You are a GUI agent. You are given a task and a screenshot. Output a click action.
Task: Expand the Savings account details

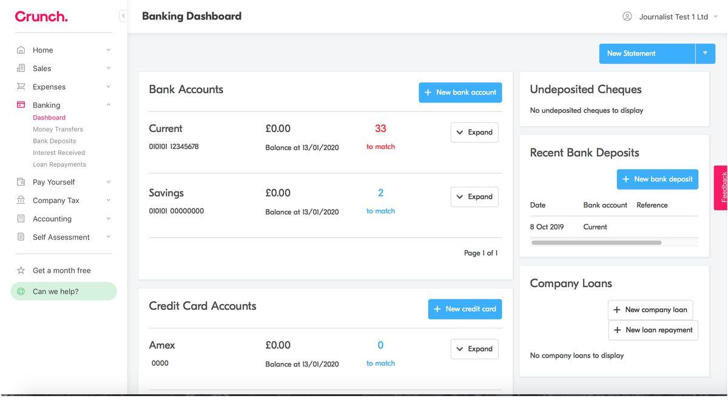coord(474,197)
